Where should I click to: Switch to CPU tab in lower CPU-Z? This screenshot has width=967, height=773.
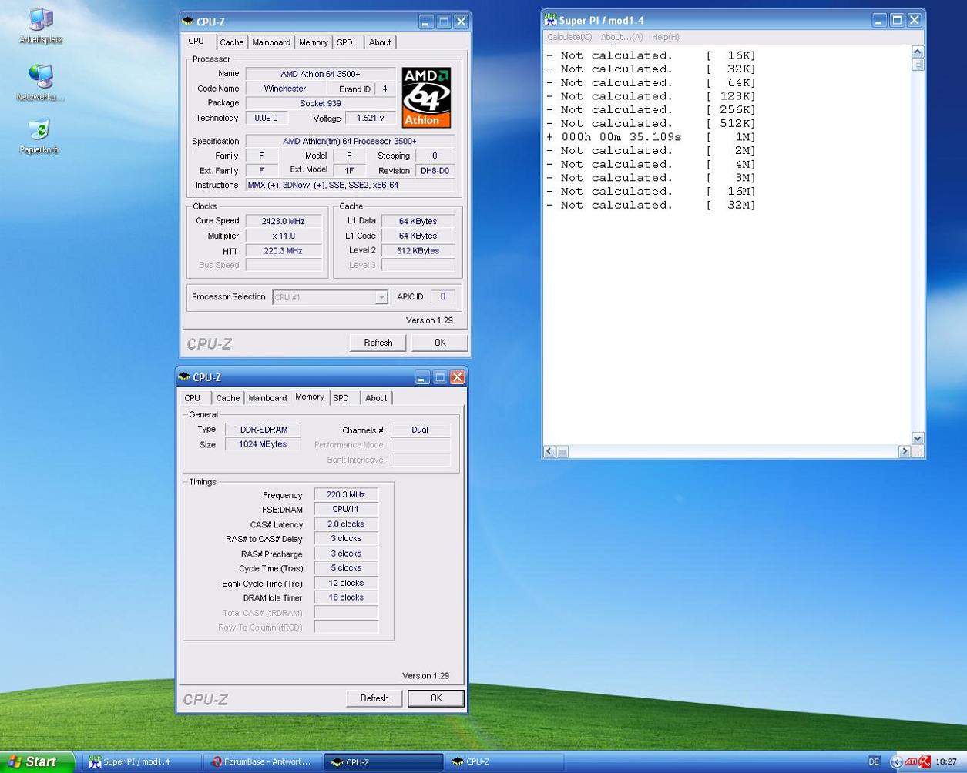[x=193, y=398]
